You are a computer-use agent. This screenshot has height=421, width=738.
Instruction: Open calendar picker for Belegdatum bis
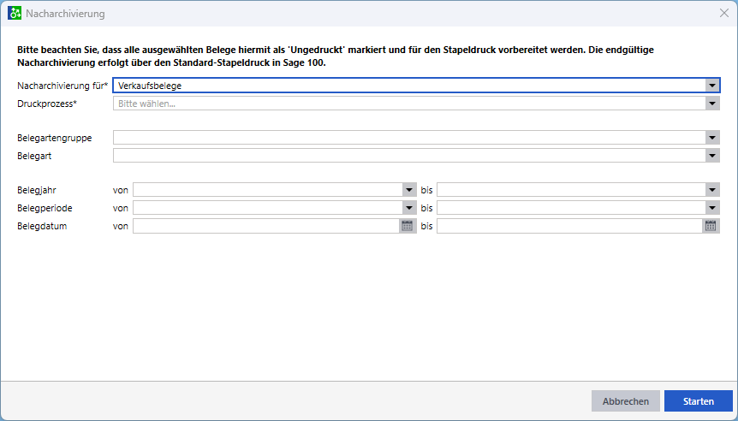pos(711,226)
